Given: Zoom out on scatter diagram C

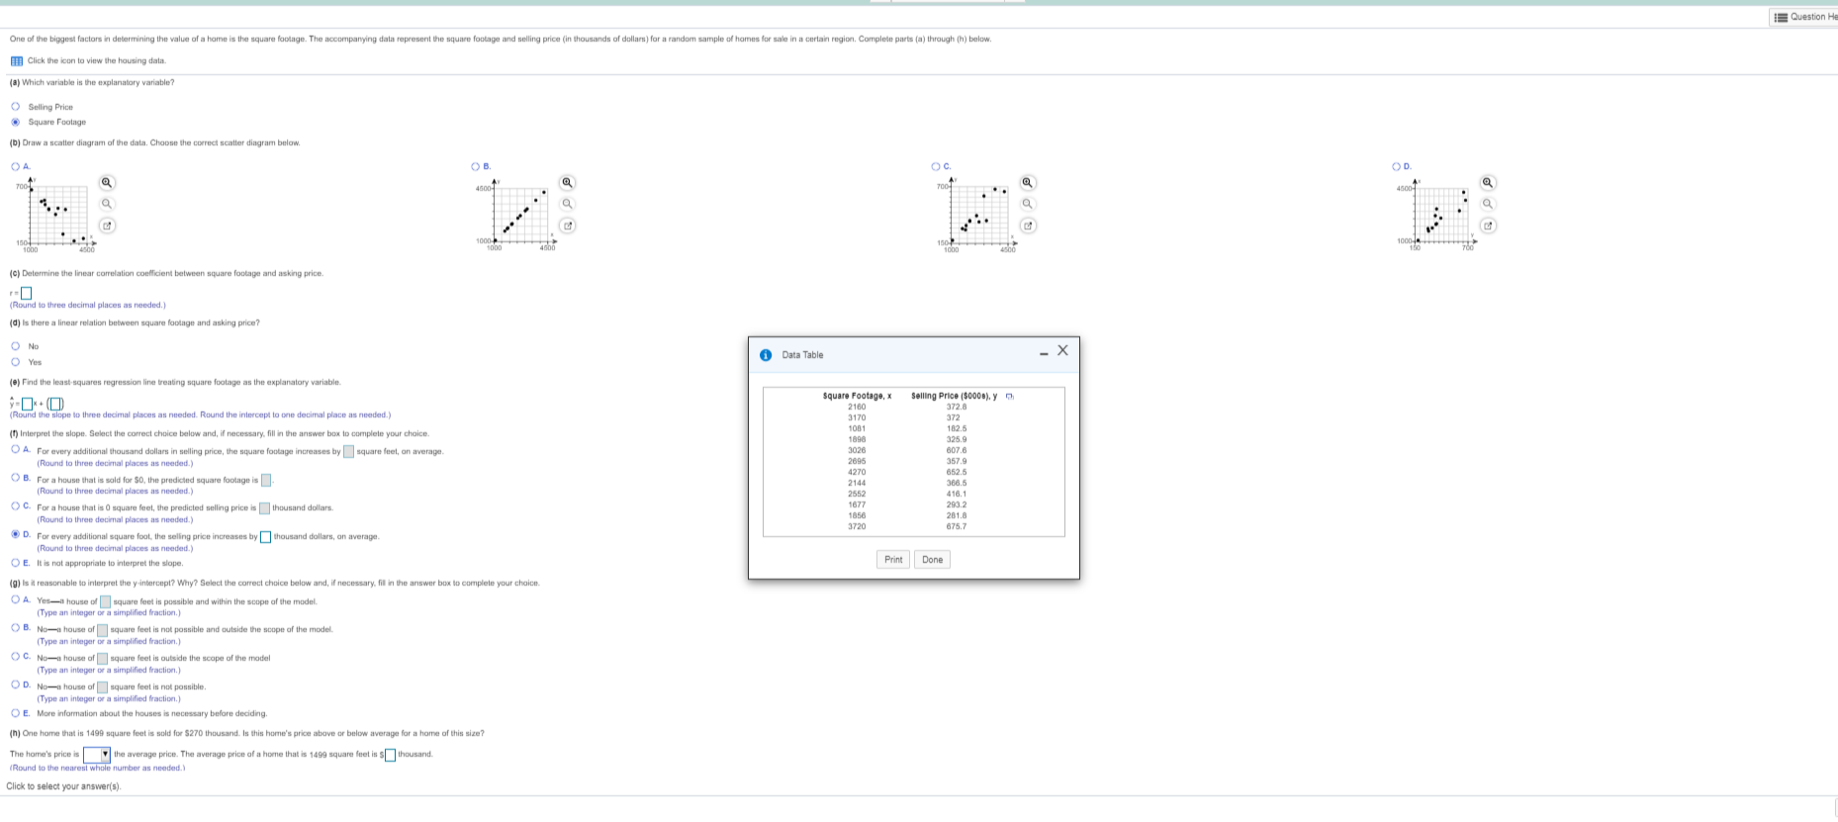Looking at the screenshot, I should (x=1029, y=204).
